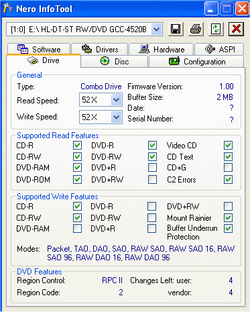Toggle DVD-RW checkbox in Write Features
Image resolution: width=250 pixels, height=312 pixels.
(151, 217)
